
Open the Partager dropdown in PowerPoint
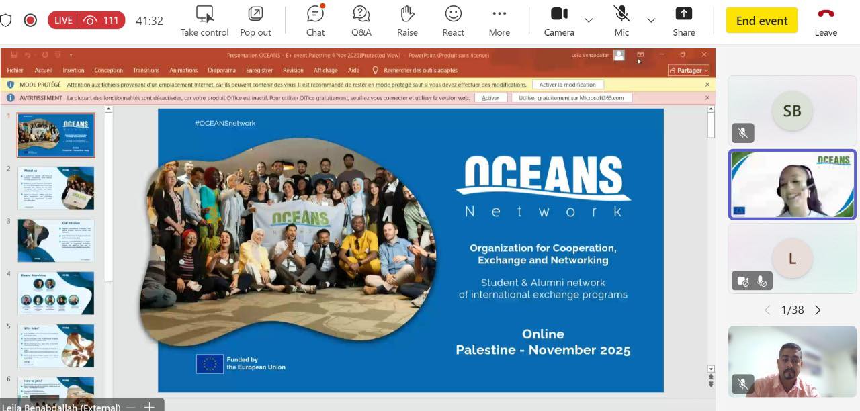coord(689,71)
